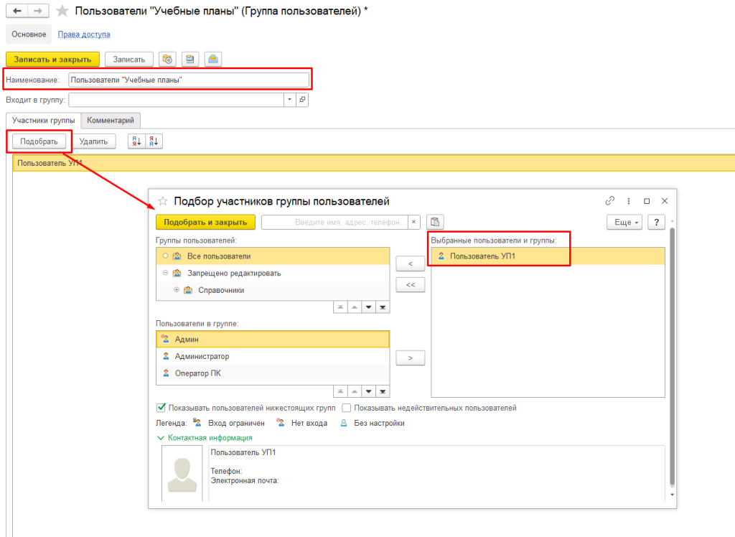Switch to the 'Комментарий' tab
Screen dimensions: 735x537
pos(111,121)
